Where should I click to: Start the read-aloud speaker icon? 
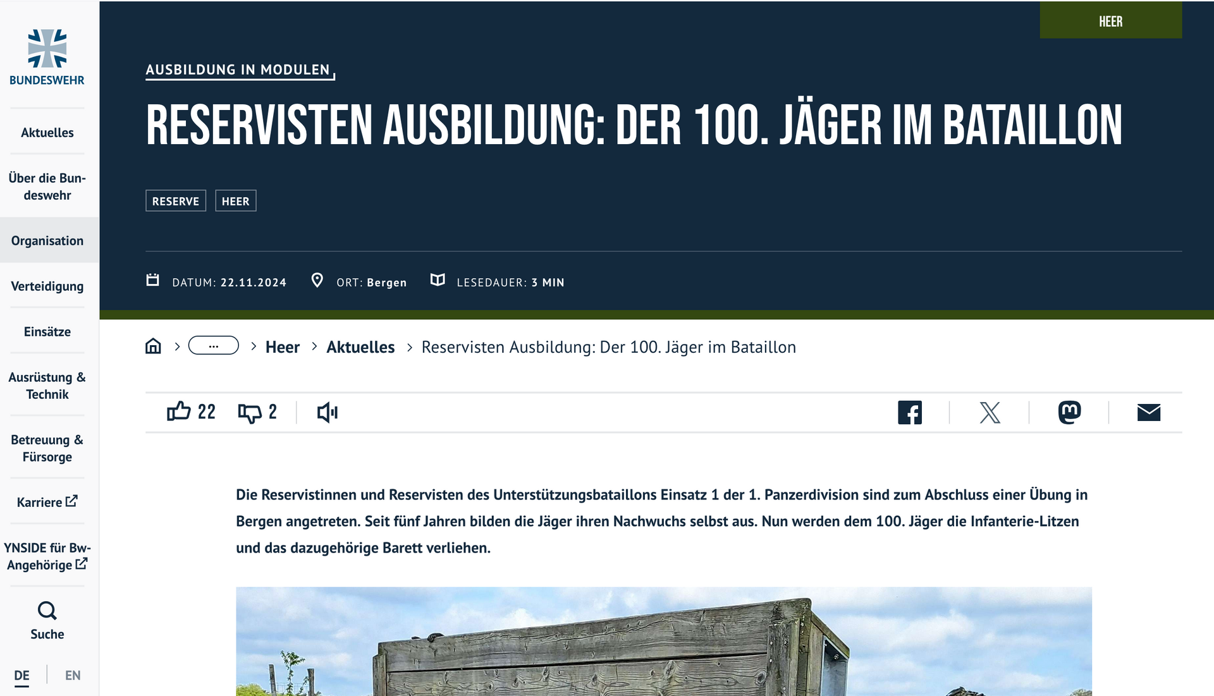tap(327, 413)
